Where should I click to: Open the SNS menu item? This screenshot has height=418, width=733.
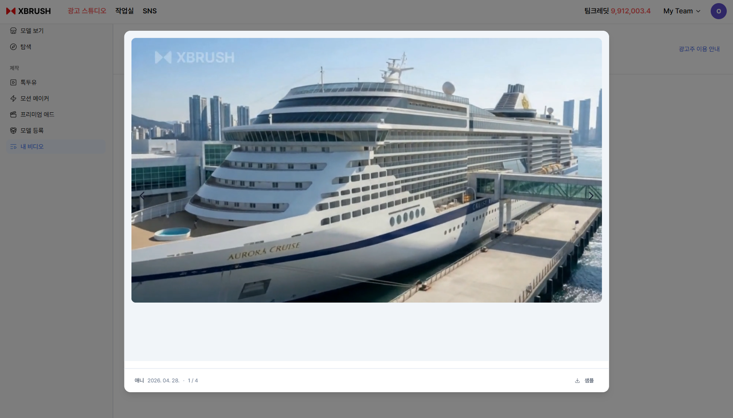[x=150, y=11]
